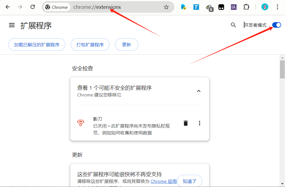Open the Chrome profile avatar
285x187 pixels.
(x=265, y=7)
